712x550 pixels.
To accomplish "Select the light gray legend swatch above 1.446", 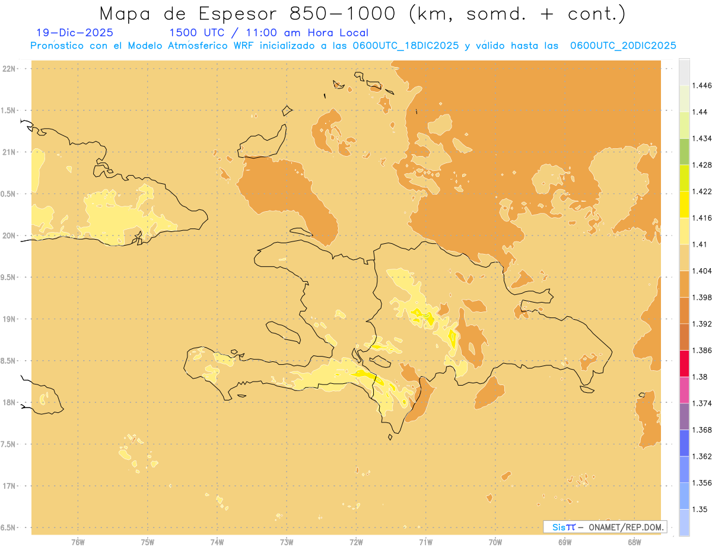I will click(x=684, y=72).
